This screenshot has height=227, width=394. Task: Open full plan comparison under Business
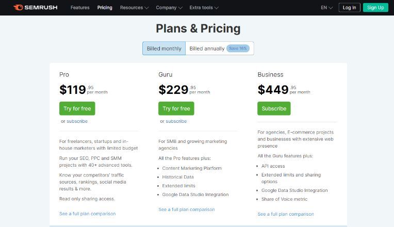286,214
